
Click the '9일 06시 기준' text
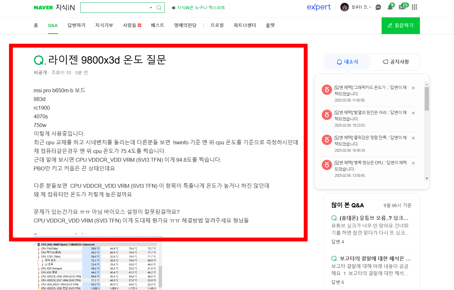397,205
